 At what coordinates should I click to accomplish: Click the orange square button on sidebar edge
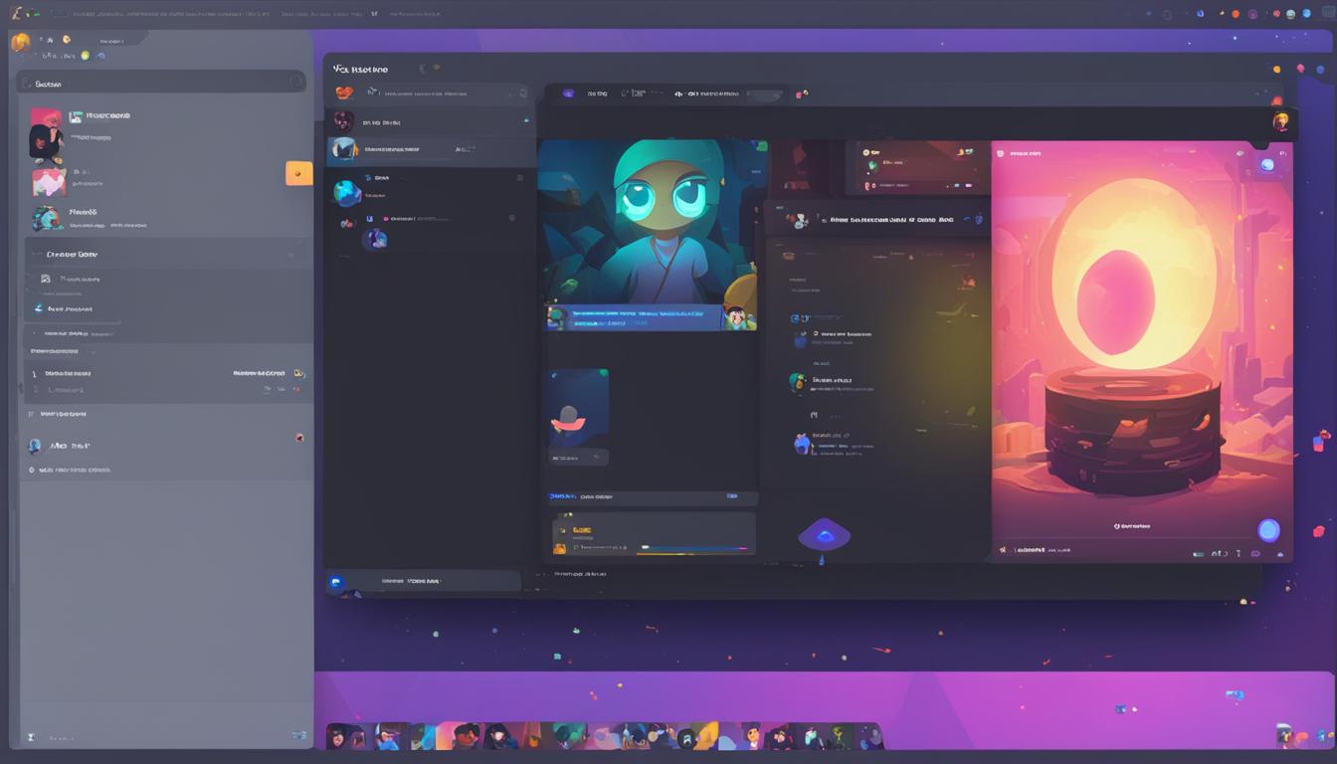[x=298, y=173]
